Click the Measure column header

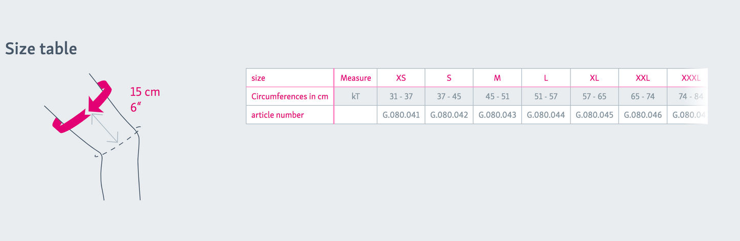[355, 78]
